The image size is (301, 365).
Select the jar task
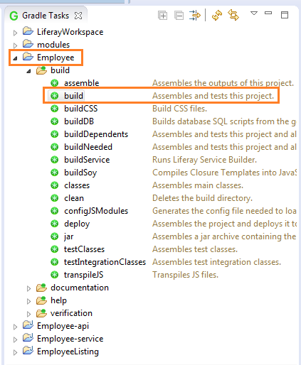click(68, 236)
